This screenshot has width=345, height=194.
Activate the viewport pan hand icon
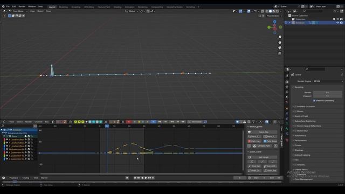[280, 43]
